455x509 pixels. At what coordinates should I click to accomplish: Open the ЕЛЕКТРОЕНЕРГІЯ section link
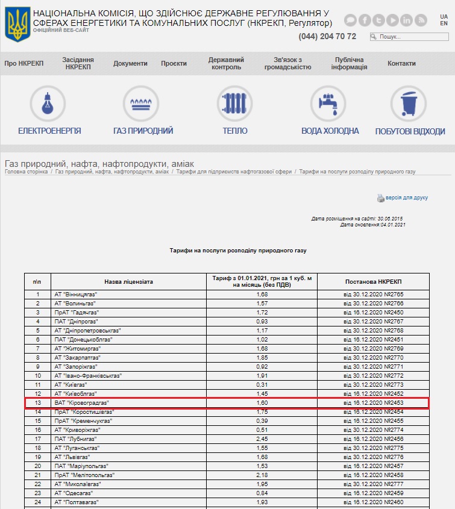coord(49,131)
